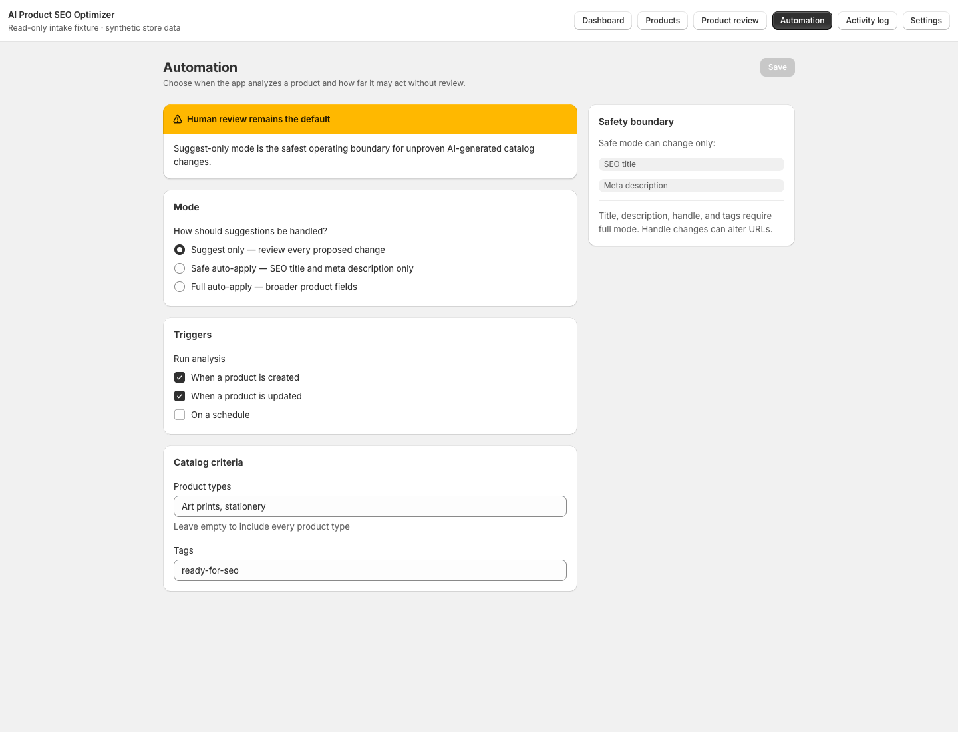Click How should suggestions be handled text
This screenshot has width=958, height=732.
coord(250,231)
